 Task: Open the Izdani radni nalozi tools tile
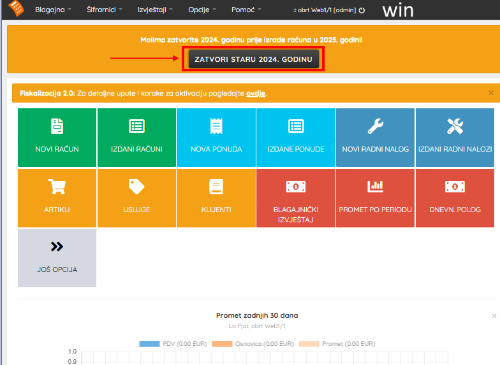coord(455,138)
